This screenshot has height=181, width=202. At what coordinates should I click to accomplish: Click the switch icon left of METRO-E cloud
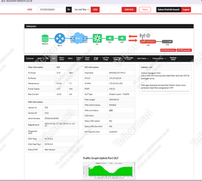pyautogui.click(x=72, y=39)
